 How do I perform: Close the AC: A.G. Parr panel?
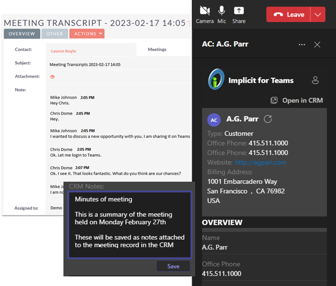click(x=317, y=44)
